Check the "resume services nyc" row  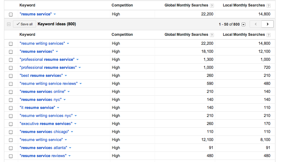11,100
